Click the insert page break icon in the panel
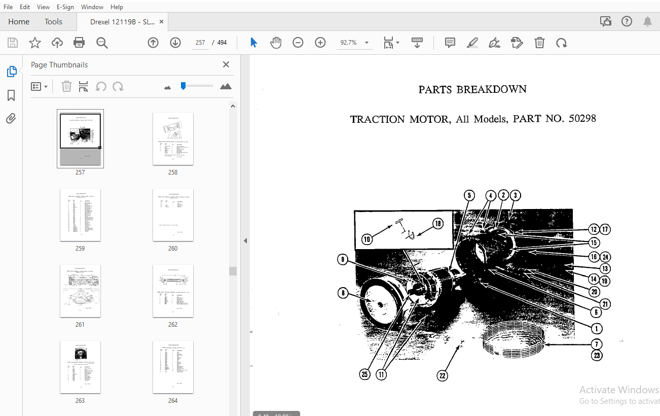Viewport: 660px width, 416px height. [84, 87]
